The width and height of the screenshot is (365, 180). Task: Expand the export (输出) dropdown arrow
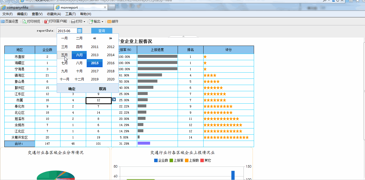[x=102, y=22]
